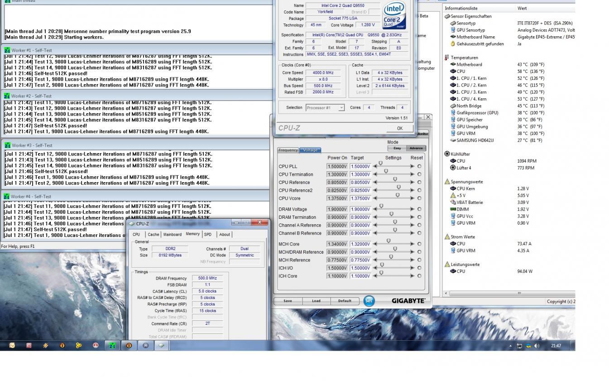Screen dimensions: 609x381
Task: Increase CPU Vcore with right arrow
Action: pos(412,198)
